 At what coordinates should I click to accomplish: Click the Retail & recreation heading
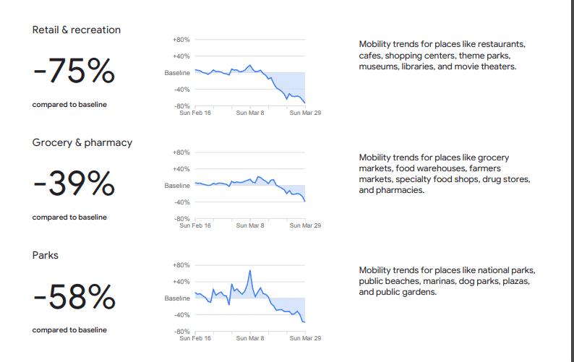[76, 30]
